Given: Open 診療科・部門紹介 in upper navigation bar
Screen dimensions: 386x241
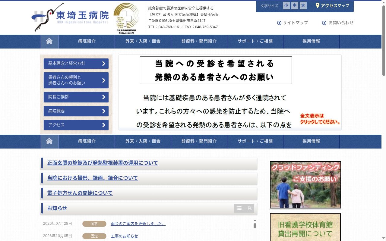Looking at the screenshot, I should coord(199,41).
